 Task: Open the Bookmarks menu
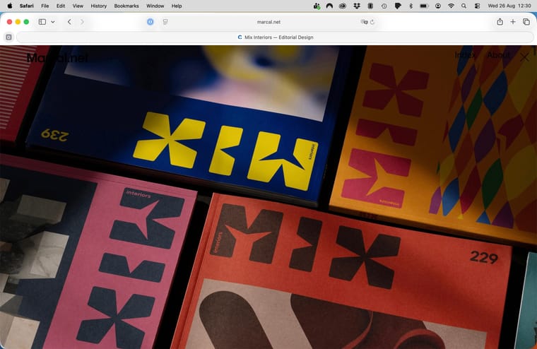[x=126, y=6]
